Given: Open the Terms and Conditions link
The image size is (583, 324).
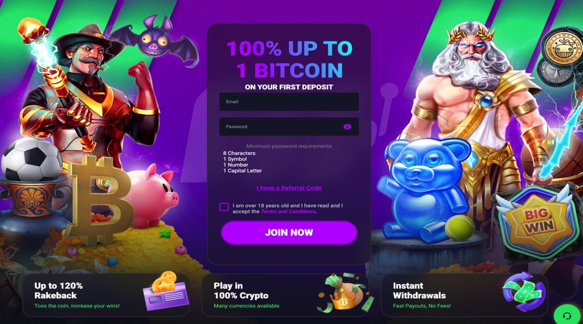Looking at the screenshot, I should (288, 212).
